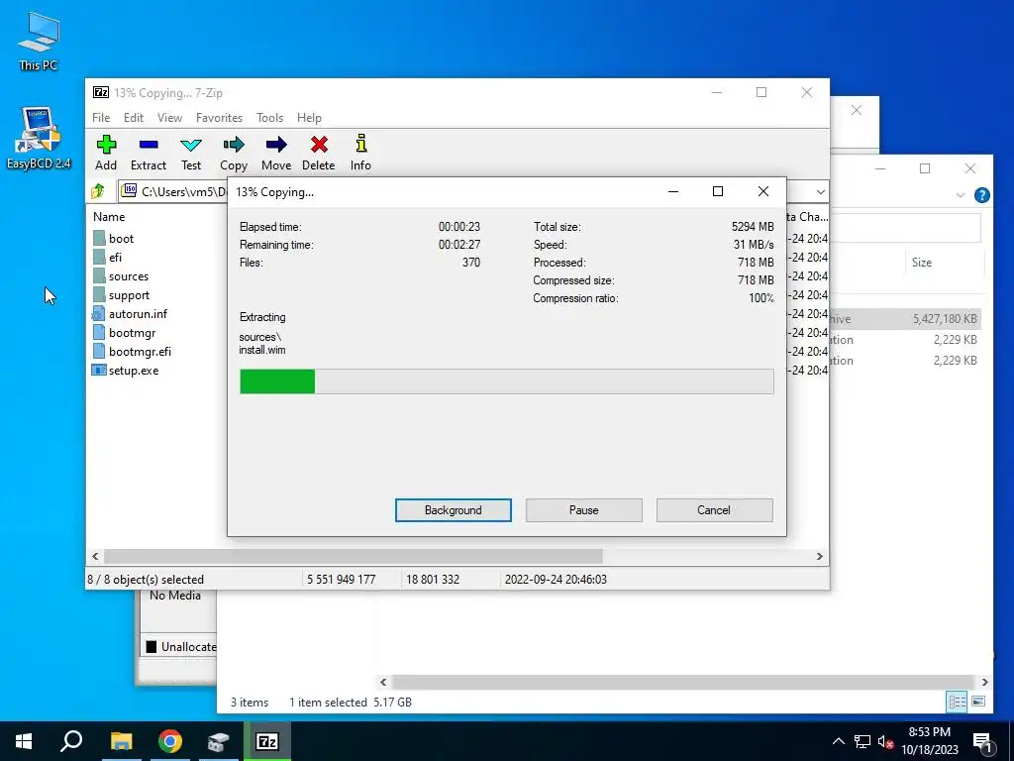The width and height of the screenshot is (1014, 761).
Task: Click the Unallocated legend entry
Action: click(181, 646)
